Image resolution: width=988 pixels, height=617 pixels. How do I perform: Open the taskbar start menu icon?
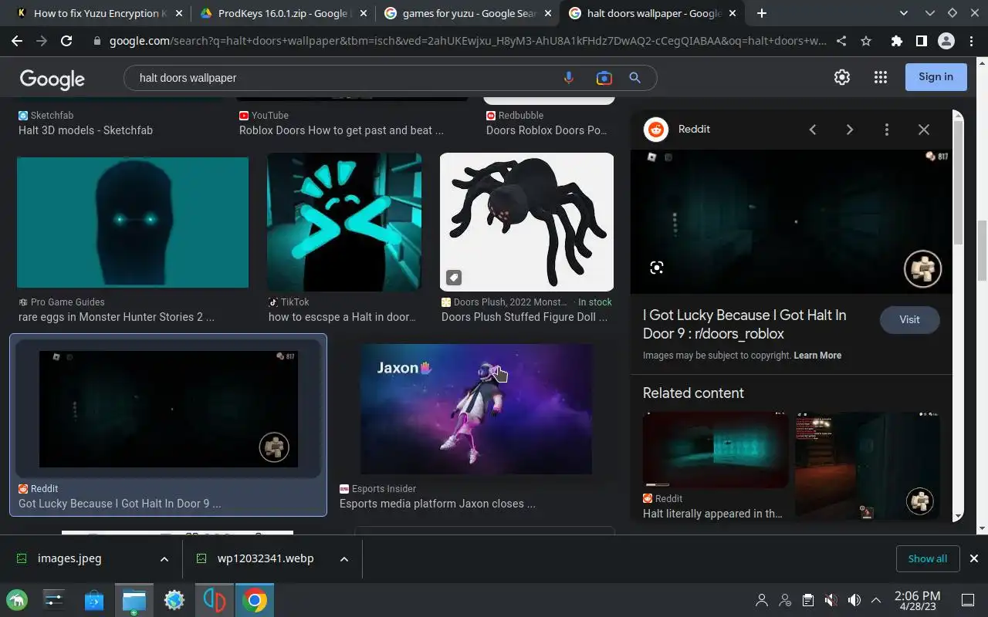(x=17, y=600)
